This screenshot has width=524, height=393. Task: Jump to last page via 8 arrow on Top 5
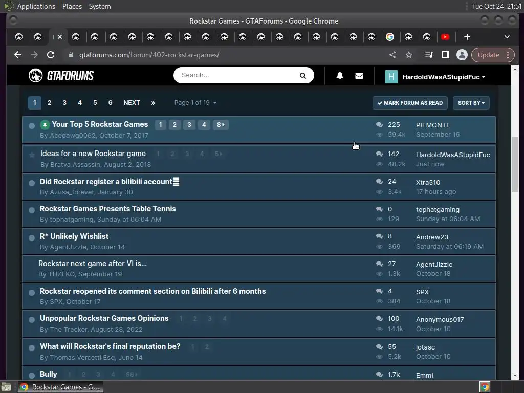pos(221,125)
